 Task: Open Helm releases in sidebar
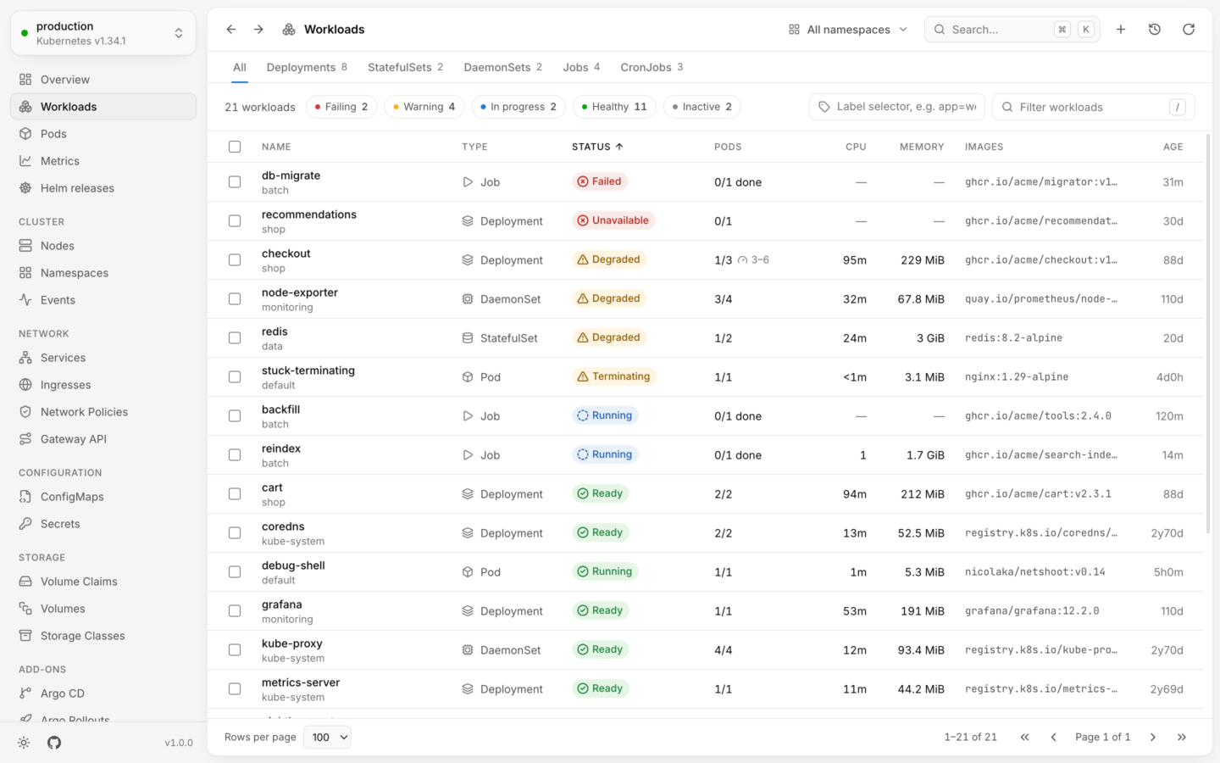(x=103, y=188)
